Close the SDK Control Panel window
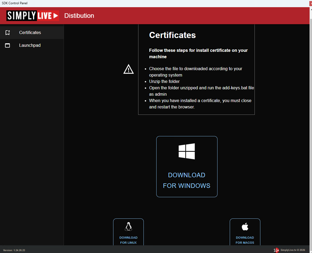 coord(311,3)
